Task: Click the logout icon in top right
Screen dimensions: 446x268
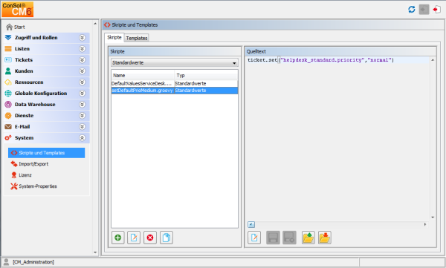Action: [x=437, y=10]
